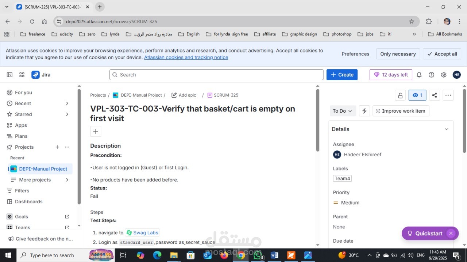Open Atlassian cookies and tracking notice link
The image size is (467, 262).
point(186,57)
